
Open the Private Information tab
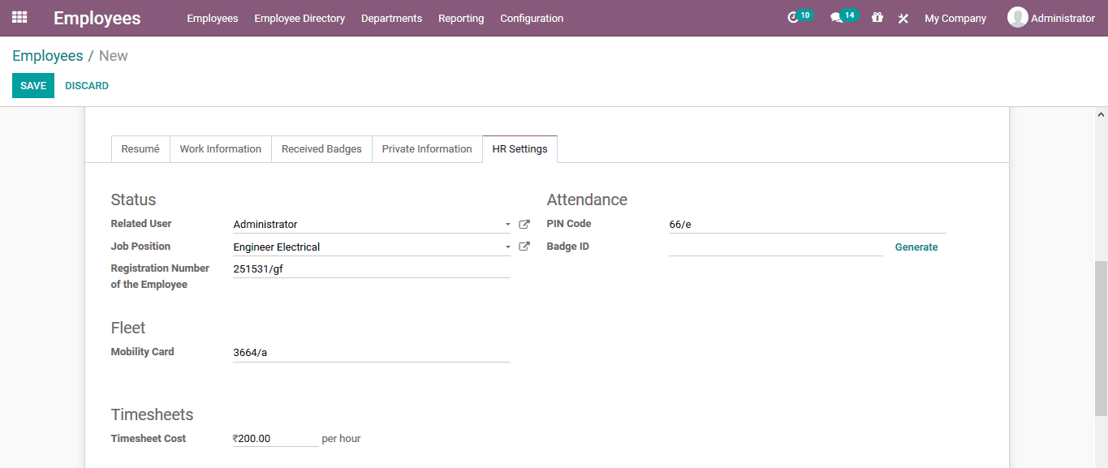[427, 148]
